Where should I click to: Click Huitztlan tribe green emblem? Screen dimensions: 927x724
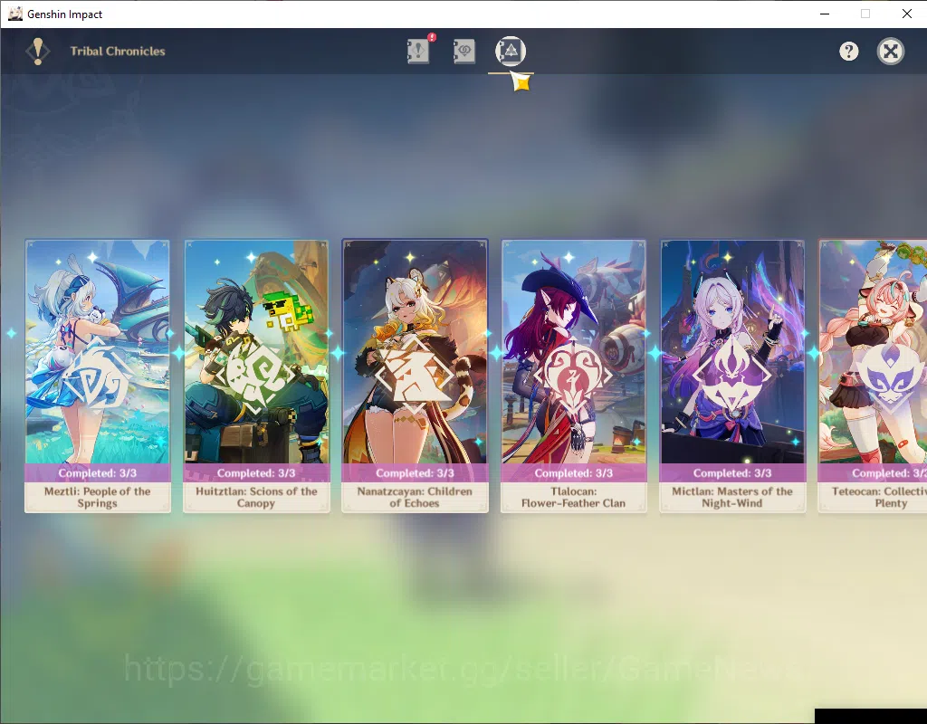[x=256, y=375]
